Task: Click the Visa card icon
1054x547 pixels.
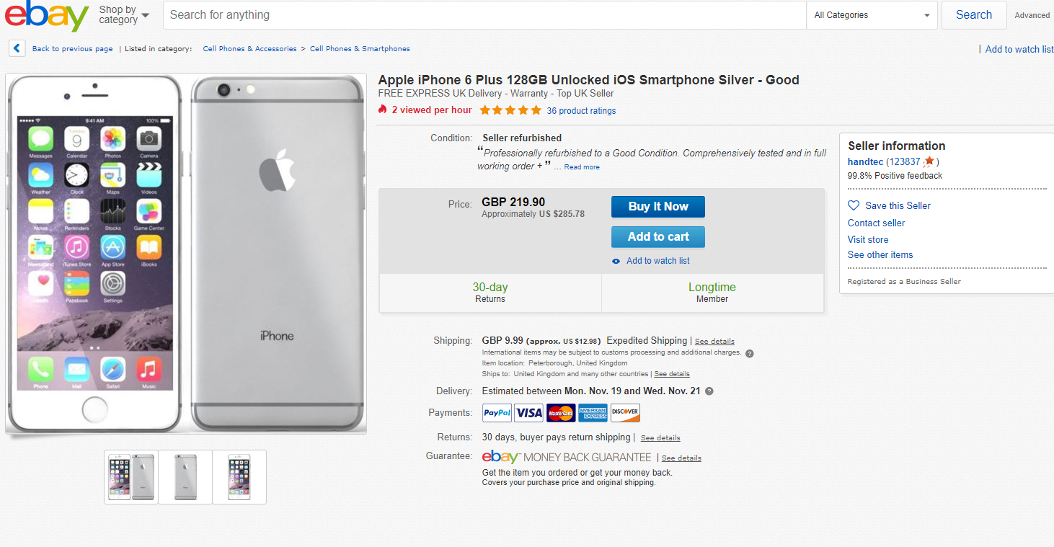Action: [x=529, y=413]
